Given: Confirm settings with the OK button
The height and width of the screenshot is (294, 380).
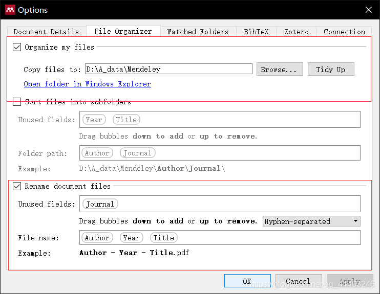Looking at the screenshot, I should click(x=247, y=281).
